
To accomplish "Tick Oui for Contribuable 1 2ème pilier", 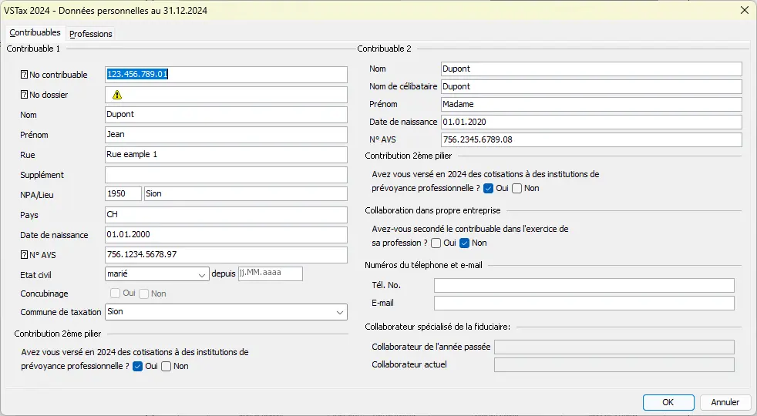I will [137, 366].
